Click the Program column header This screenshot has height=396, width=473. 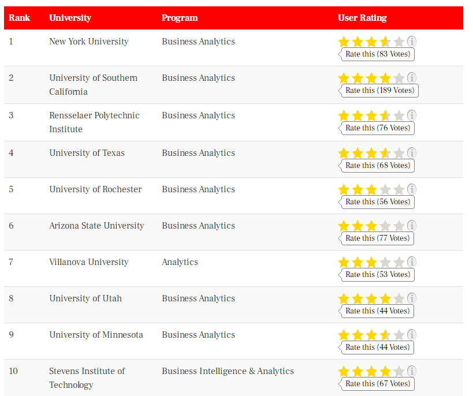pyautogui.click(x=180, y=18)
